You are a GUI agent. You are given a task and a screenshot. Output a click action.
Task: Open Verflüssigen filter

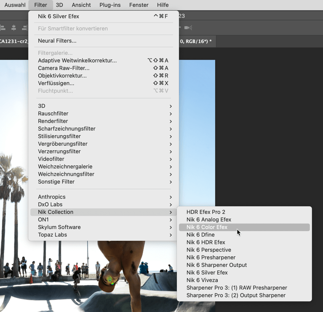tap(104, 83)
